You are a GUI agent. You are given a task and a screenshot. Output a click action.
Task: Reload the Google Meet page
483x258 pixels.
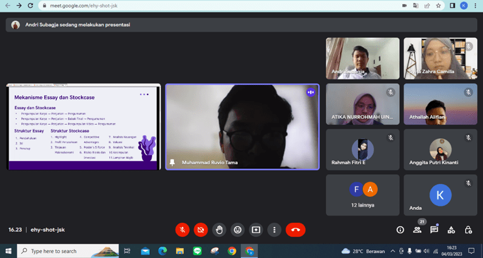pos(30,5)
